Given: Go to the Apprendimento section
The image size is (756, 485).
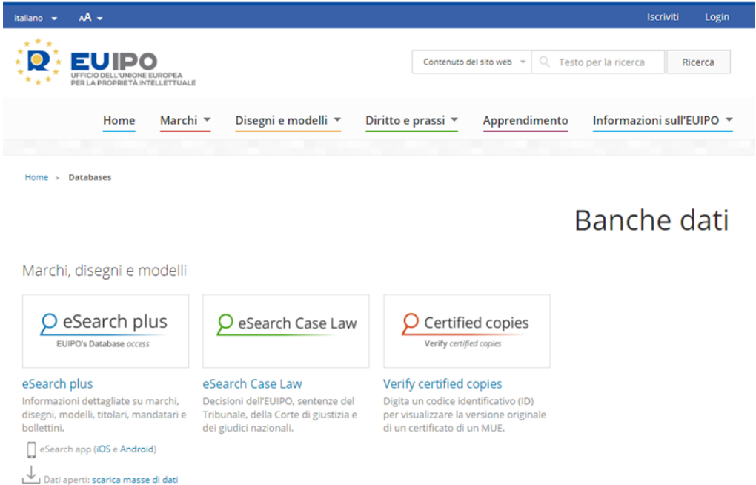Looking at the screenshot, I should pos(525,120).
